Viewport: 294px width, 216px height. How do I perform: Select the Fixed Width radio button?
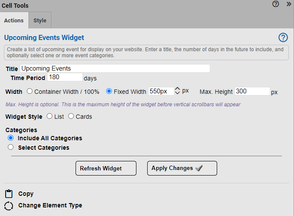click(109, 91)
